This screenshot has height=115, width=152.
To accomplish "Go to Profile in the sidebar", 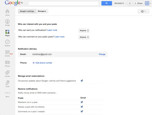I will point(7,22).
